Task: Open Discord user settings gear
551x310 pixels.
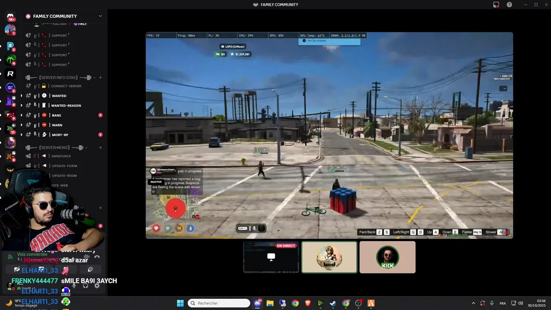Action: (x=97, y=285)
